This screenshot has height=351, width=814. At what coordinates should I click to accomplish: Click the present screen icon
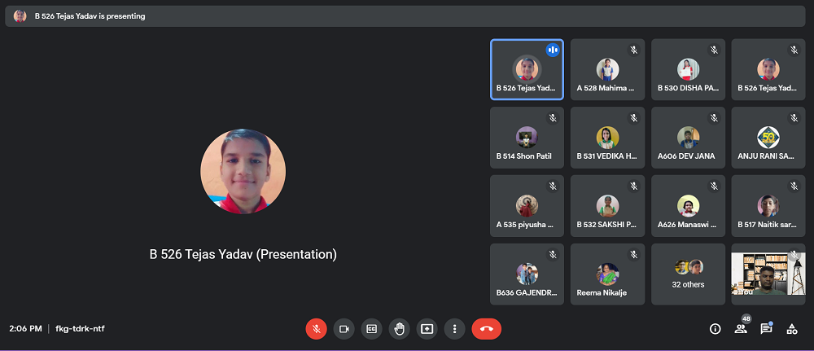[427, 329]
